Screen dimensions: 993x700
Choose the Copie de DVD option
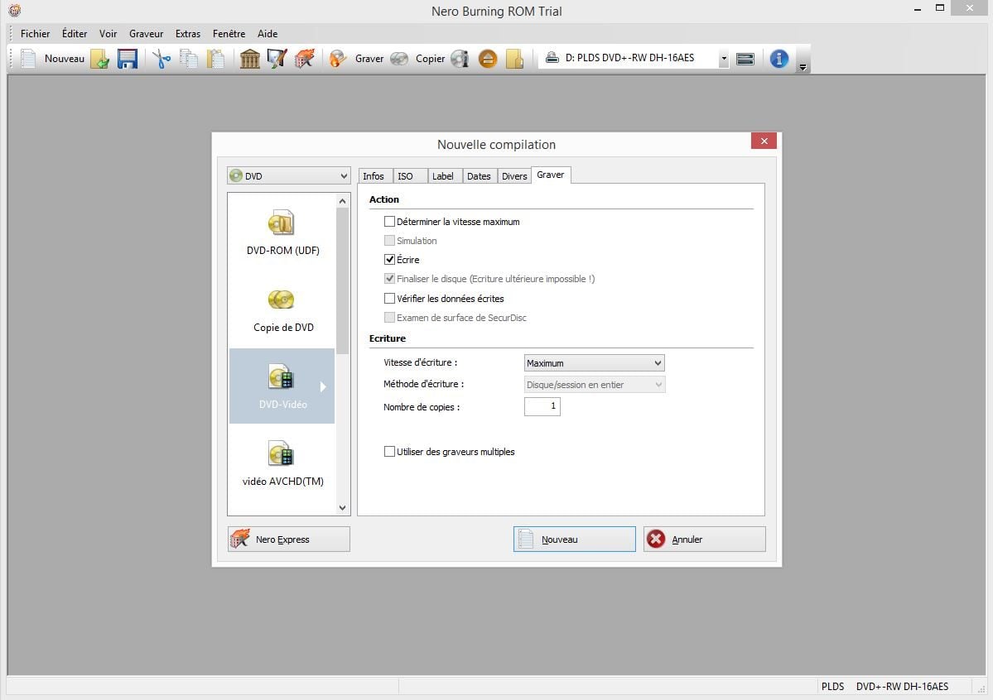(282, 309)
